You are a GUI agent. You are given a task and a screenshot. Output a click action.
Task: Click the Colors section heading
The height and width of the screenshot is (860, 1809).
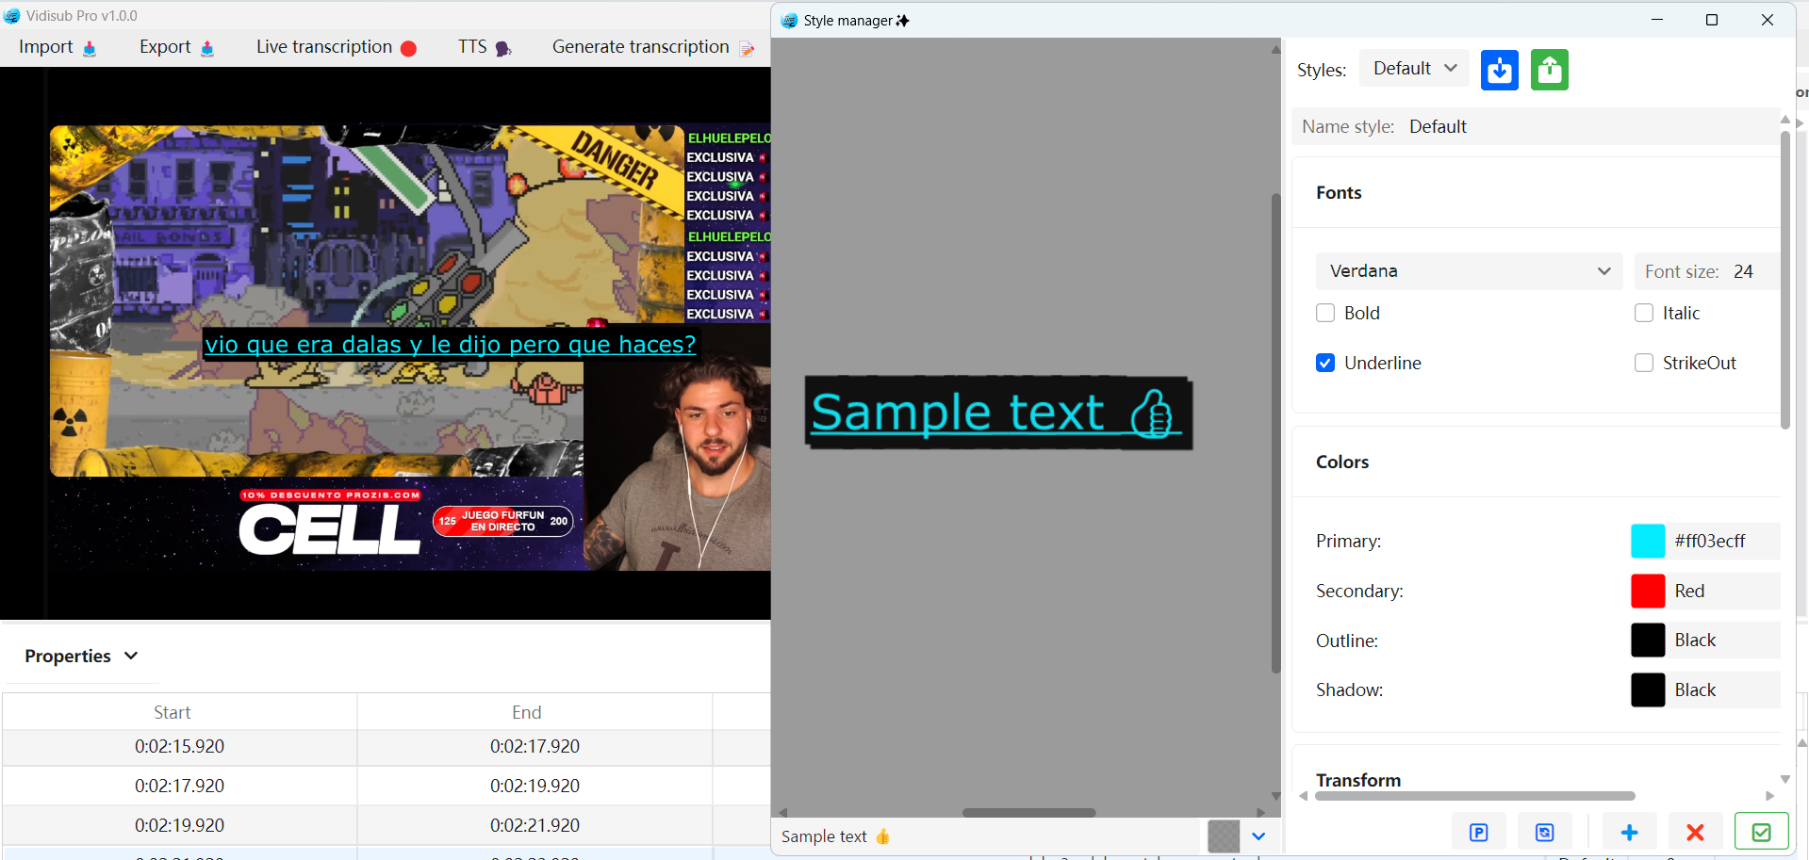[x=1342, y=462]
